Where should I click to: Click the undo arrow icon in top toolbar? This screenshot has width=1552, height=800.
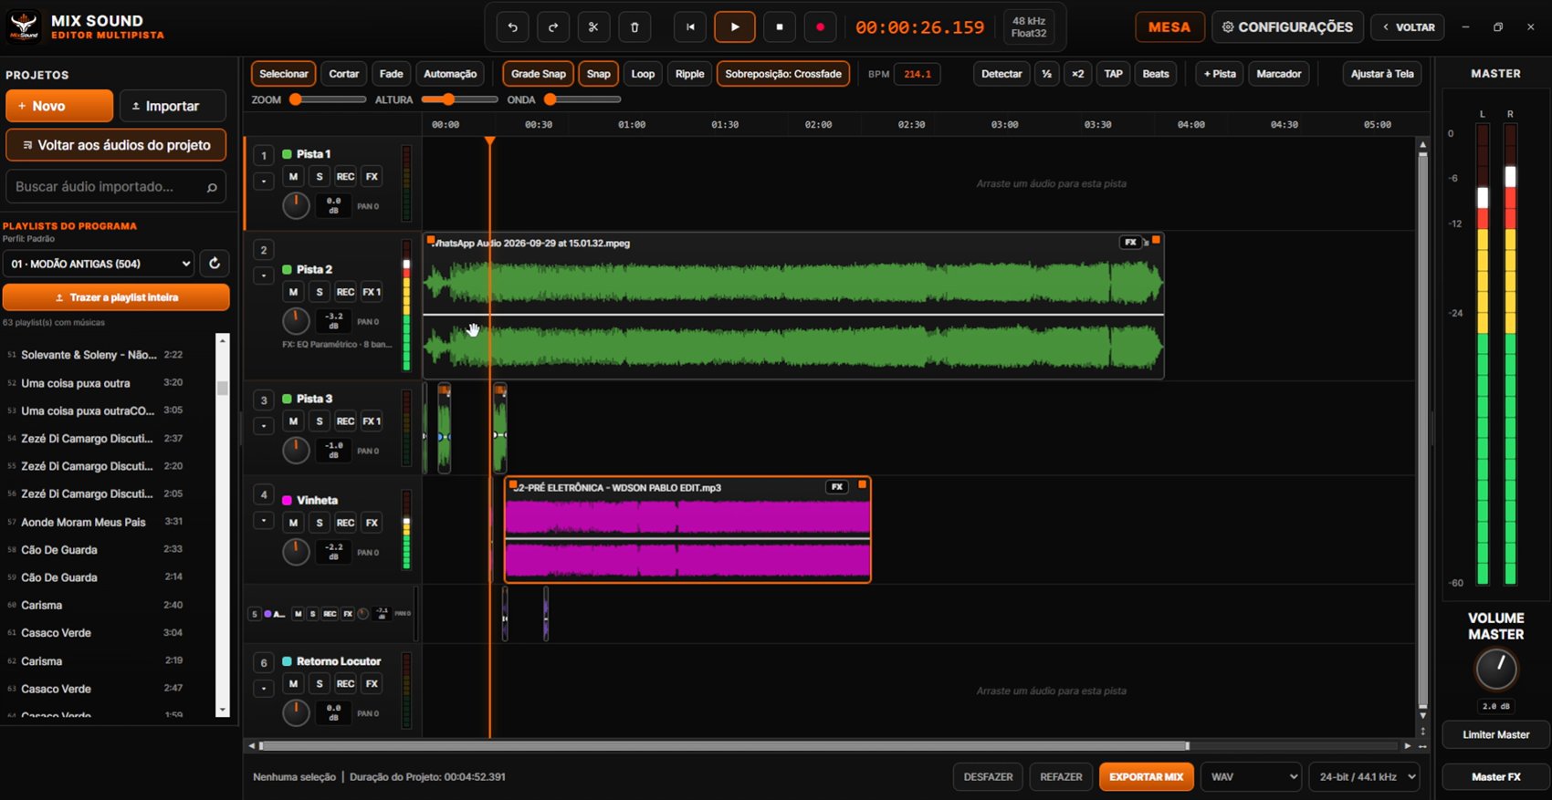pos(512,27)
